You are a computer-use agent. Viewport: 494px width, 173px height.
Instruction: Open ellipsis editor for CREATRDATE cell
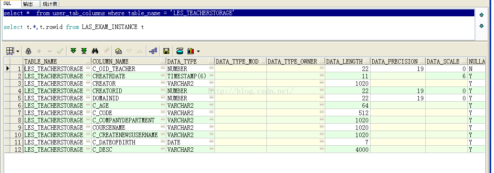click(x=163, y=76)
